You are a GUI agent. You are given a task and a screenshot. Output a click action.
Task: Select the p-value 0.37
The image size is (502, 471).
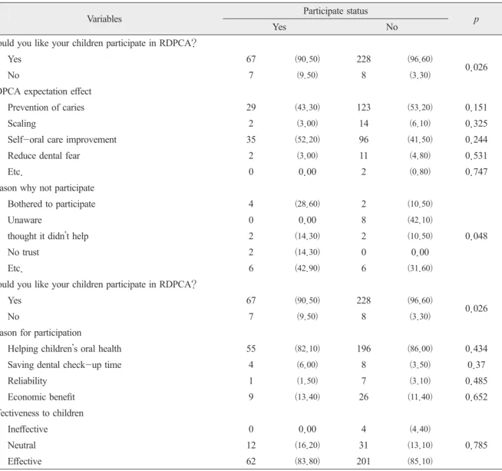tap(476, 365)
